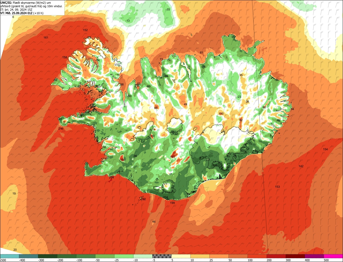Click the map value -13 in the north sea
Image resolution: width=343 pixels, height=262 pixels.
(128, 21)
